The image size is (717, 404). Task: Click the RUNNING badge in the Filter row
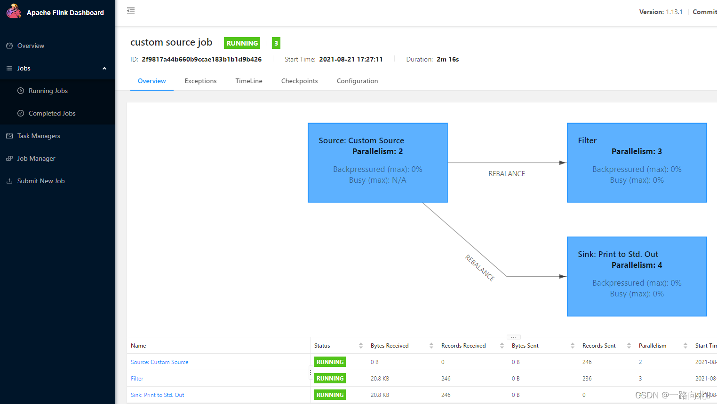click(330, 379)
